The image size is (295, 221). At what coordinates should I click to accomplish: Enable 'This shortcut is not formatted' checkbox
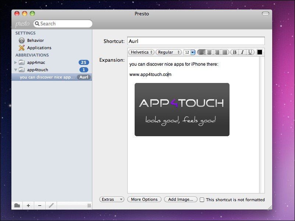click(x=202, y=200)
